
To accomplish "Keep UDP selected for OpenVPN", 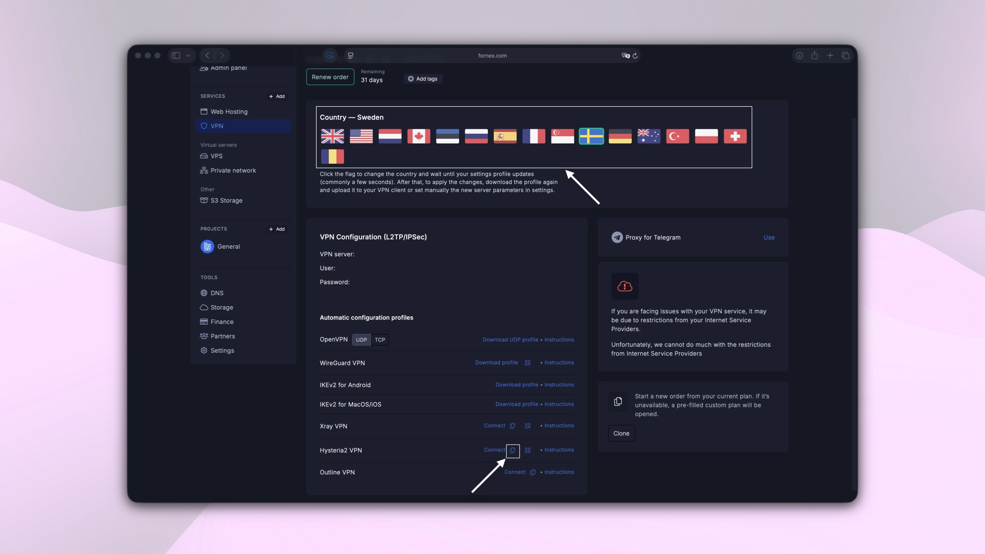I will pos(361,340).
